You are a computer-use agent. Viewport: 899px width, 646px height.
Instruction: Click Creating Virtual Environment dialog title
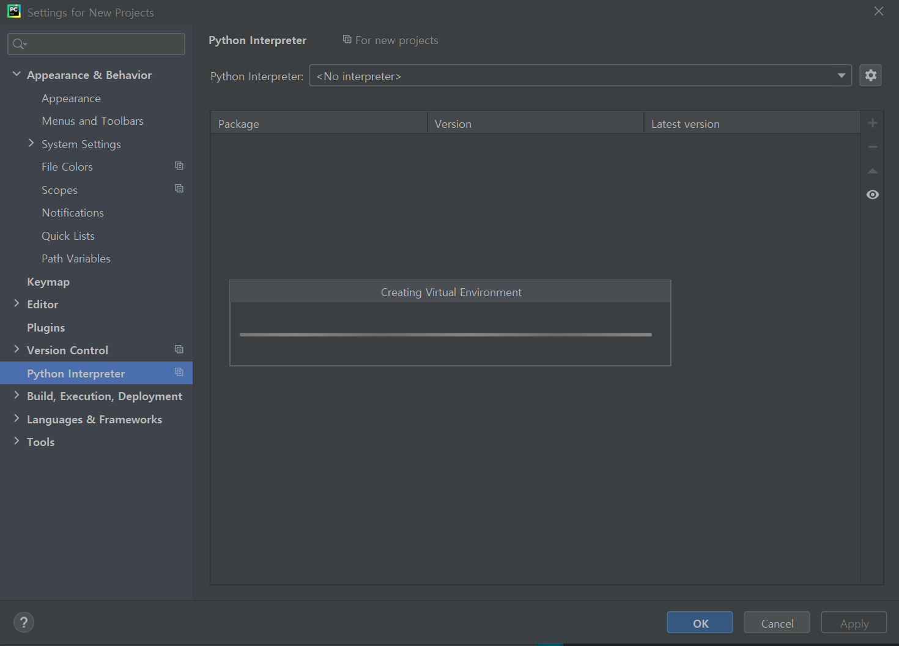click(451, 292)
